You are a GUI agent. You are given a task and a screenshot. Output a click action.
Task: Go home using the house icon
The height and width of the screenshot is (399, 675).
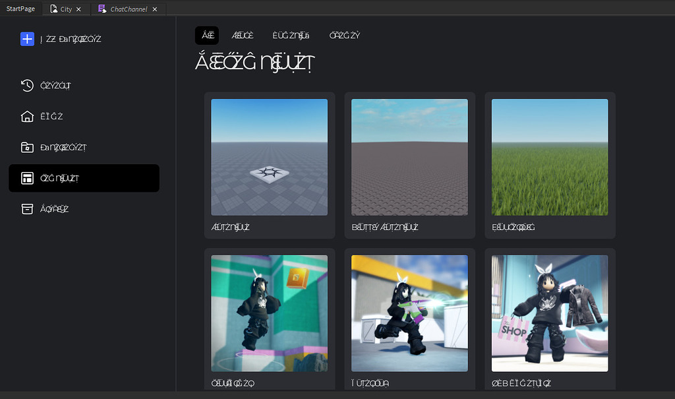click(27, 116)
